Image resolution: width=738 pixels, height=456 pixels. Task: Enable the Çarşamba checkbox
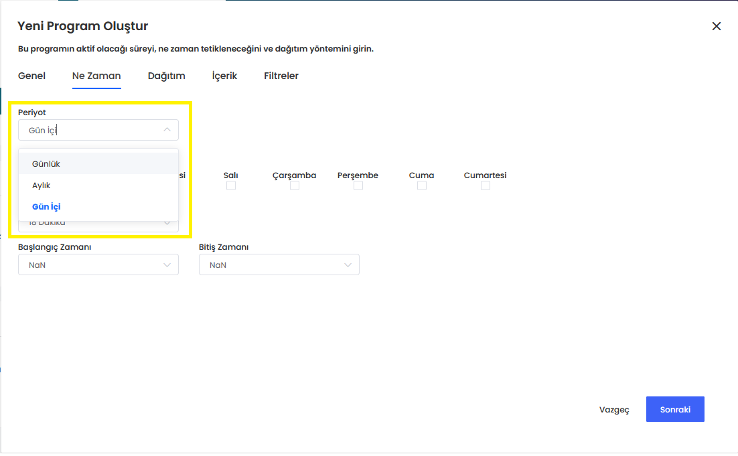click(295, 186)
